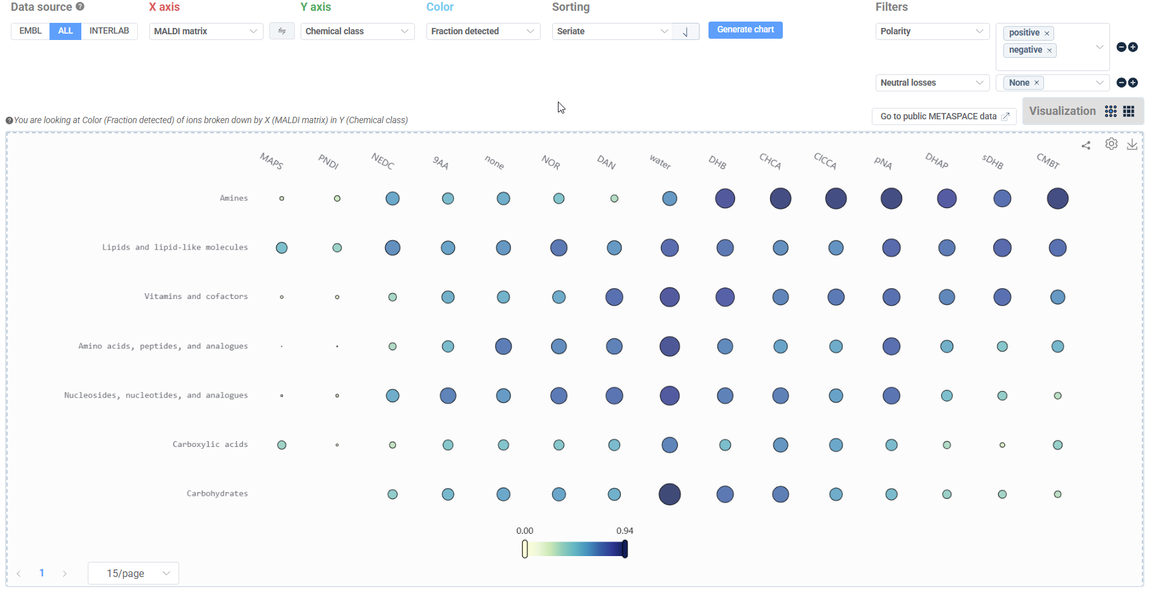1152x591 pixels.
Task: Click the Carbohydrates row label
Action: pos(217,494)
